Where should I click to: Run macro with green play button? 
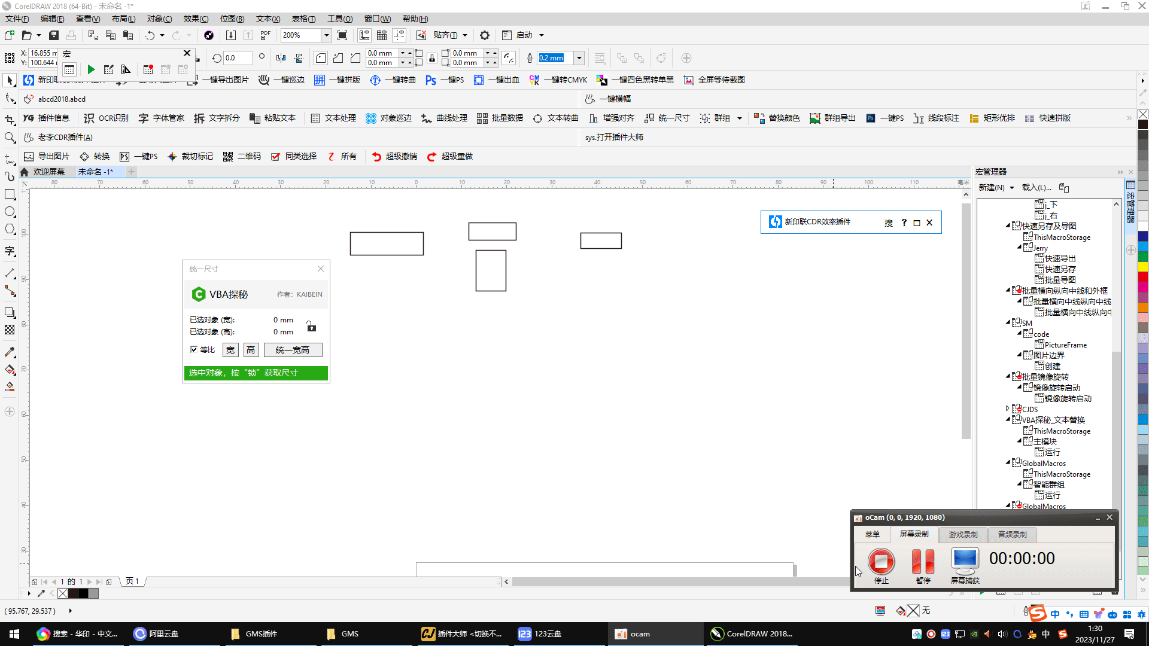pyautogui.click(x=91, y=70)
